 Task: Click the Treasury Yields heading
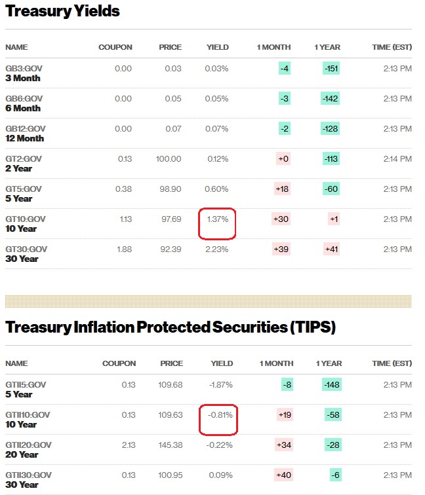62,12
